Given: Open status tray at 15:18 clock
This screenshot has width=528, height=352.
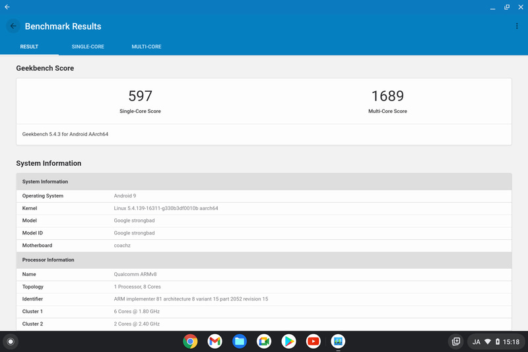Looking at the screenshot, I should [x=511, y=342].
